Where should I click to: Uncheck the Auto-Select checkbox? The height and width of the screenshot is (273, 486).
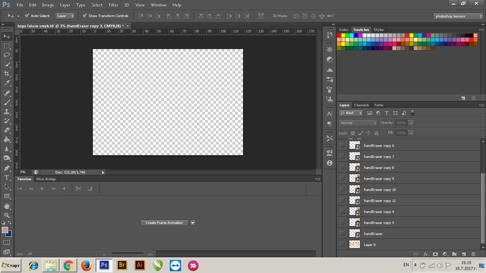click(x=27, y=16)
